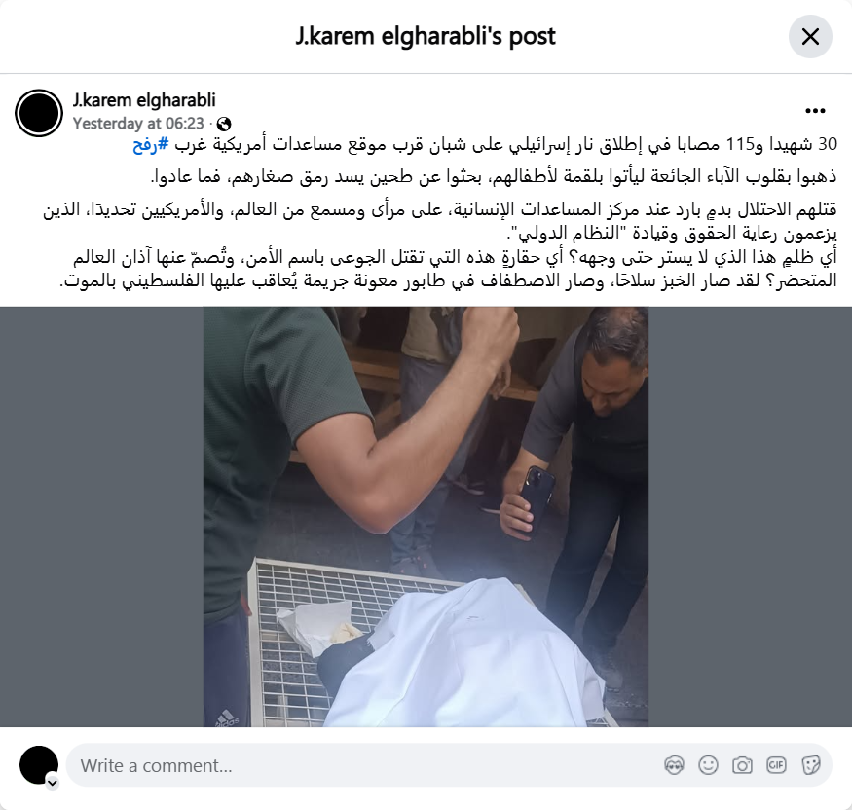Open the blue #رفح hashtag
Screen dimensions: 852x810
coord(151,144)
